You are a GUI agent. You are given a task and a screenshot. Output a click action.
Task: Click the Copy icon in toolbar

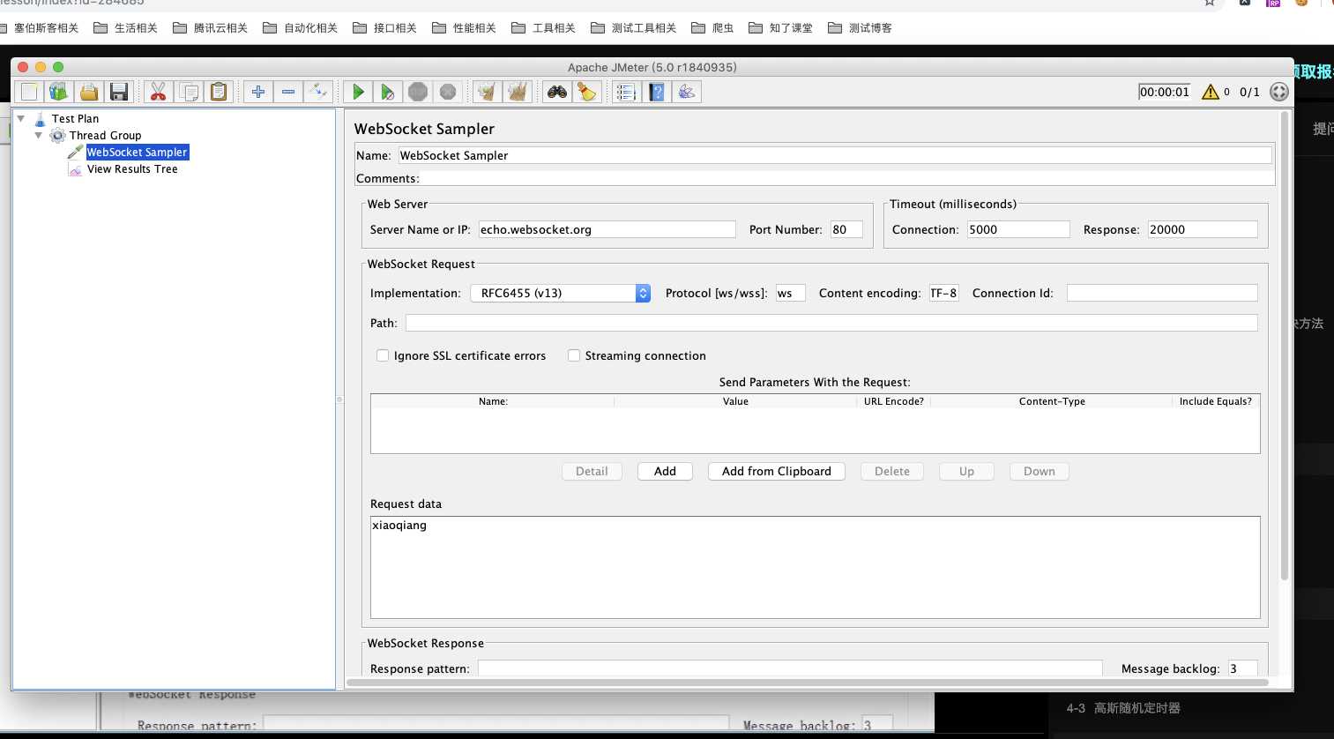[189, 92]
